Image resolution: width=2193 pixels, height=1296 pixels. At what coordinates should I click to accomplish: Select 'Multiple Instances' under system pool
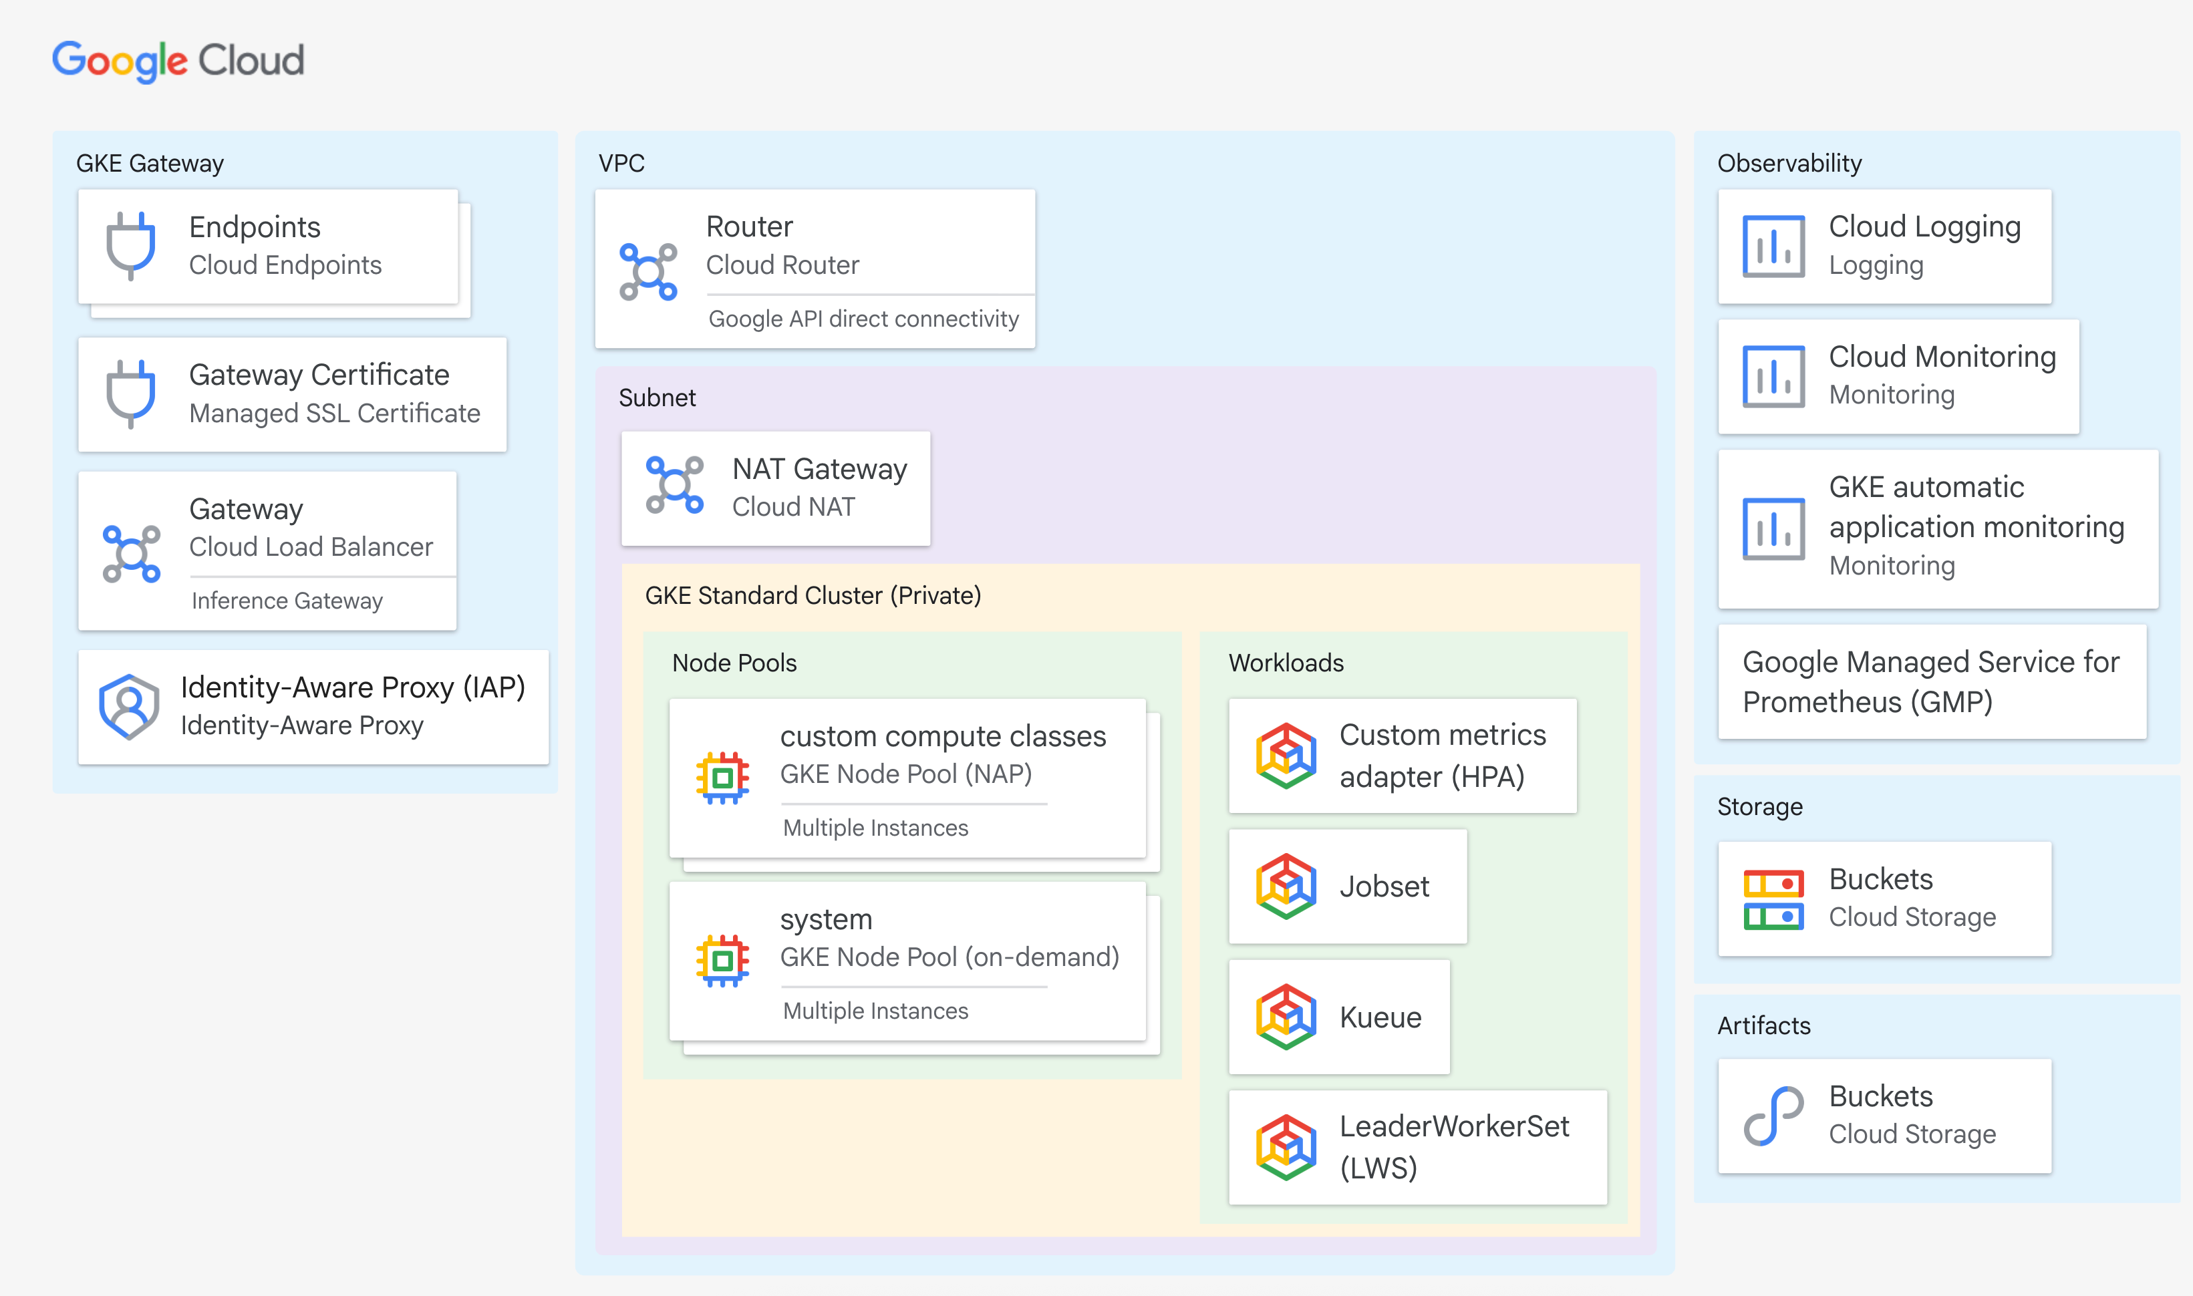[875, 1011]
